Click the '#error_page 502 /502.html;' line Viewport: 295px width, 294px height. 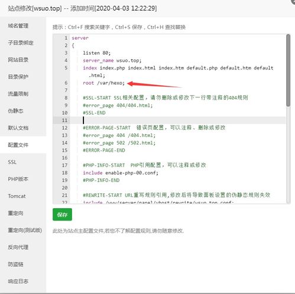(x=119, y=143)
